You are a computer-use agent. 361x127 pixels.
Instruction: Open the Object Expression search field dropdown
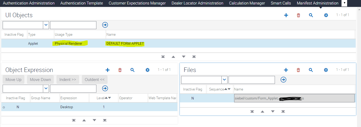click(x=46, y=88)
